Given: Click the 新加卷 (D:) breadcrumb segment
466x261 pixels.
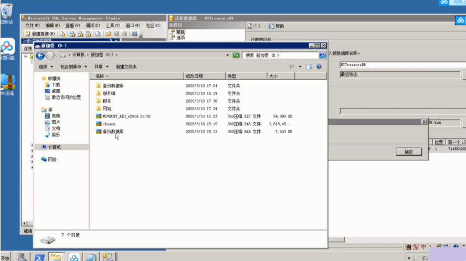Looking at the screenshot, I should [x=102, y=55].
